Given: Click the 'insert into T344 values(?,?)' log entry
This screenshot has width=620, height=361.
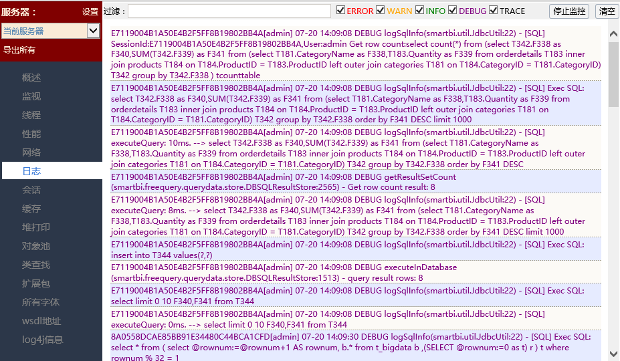Looking at the screenshot, I should [356, 249].
